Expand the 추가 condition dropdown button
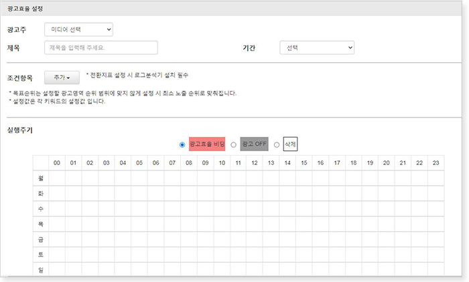The height and width of the screenshot is (282, 469). [62, 78]
